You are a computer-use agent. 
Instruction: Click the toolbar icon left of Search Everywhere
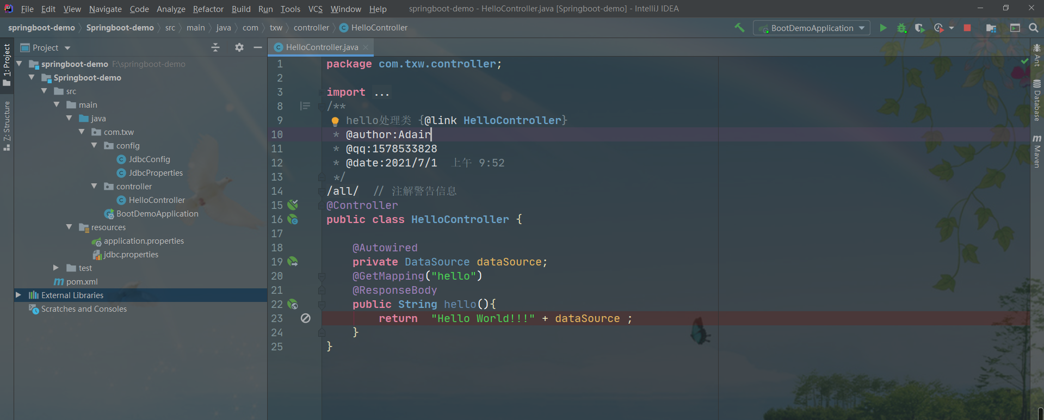pos(1015,28)
